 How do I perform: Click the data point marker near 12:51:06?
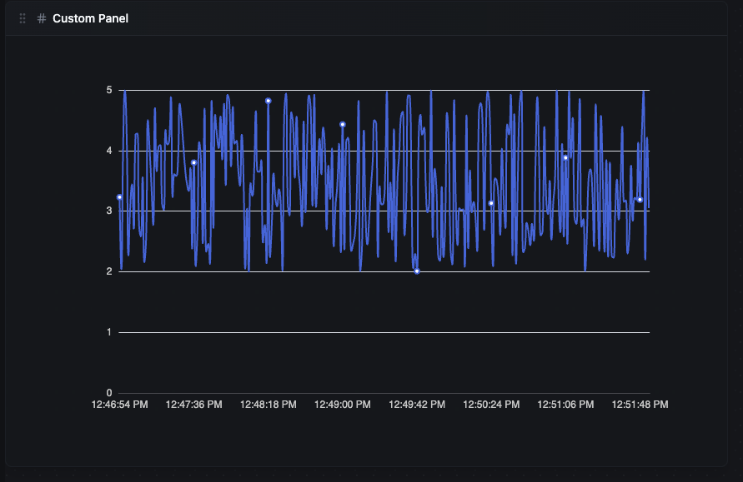pyautogui.click(x=565, y=157)
